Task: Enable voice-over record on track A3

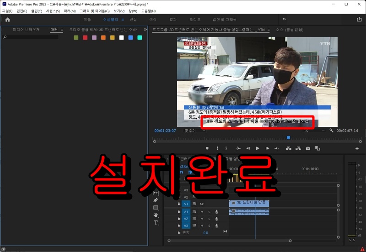Action: (x=216, y=226)
